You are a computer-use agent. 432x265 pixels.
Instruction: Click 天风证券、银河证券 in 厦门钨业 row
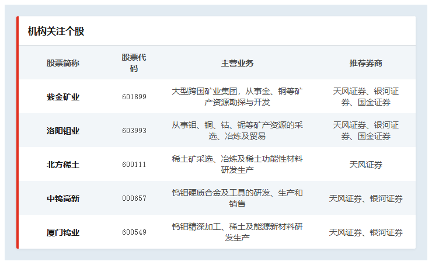[365, 232]
